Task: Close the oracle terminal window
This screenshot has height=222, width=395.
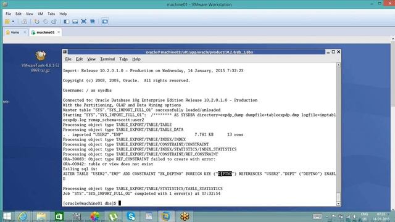Action: [339, 52]
